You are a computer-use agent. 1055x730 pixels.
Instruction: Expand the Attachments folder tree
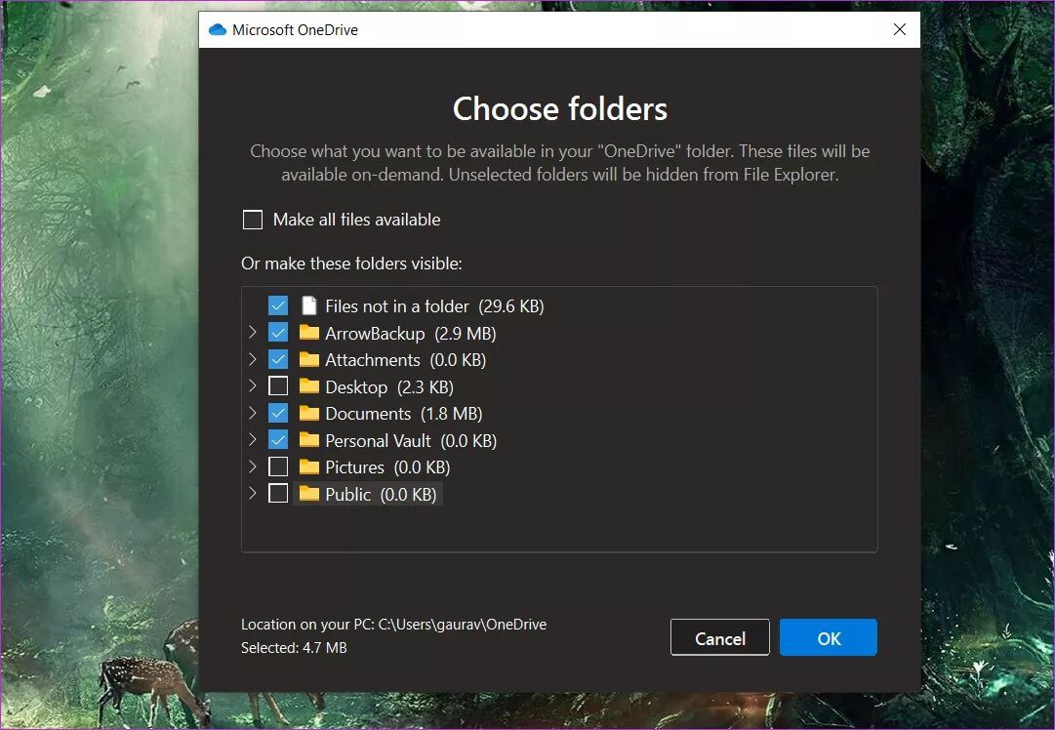[x=253, y=358]
